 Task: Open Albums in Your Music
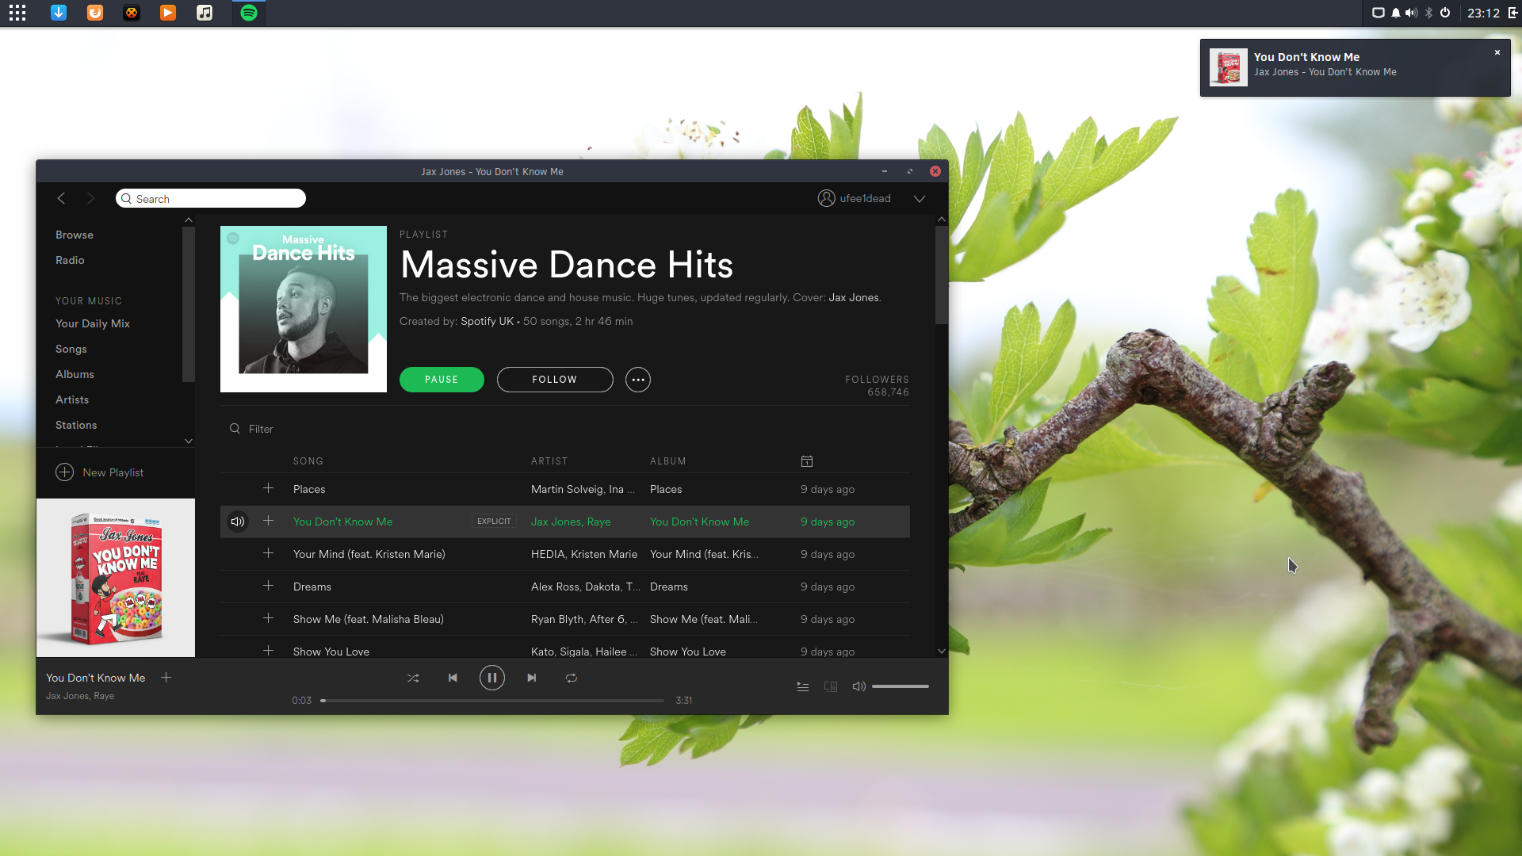click(75, 374)
